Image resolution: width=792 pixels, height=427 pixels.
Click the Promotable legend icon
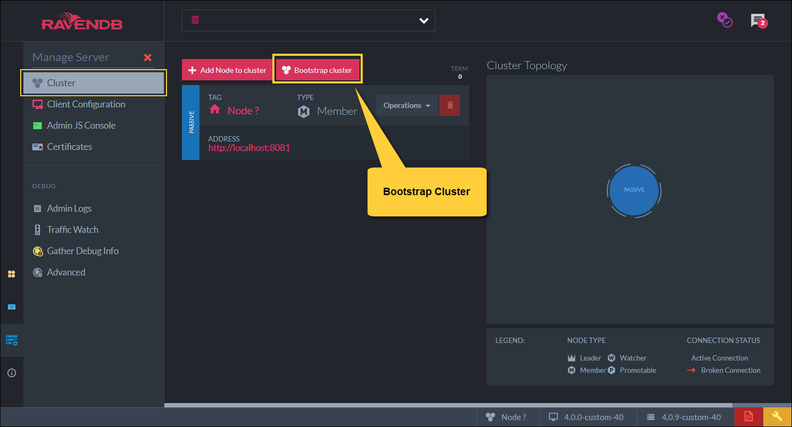pyautogui.click(x=611, y=370)
